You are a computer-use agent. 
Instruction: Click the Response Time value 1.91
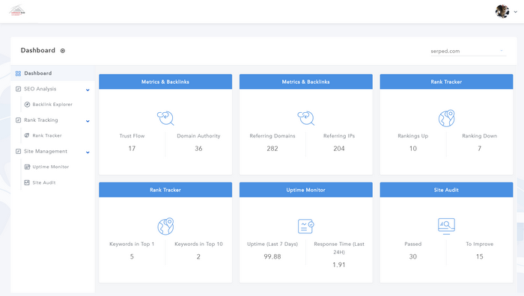point(339,265)
